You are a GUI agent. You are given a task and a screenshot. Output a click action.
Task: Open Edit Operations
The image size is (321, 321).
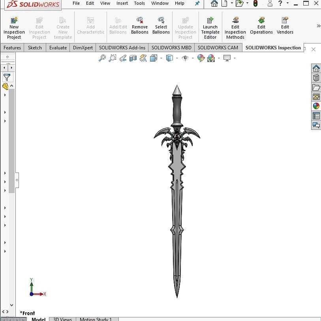pos(261,26)
